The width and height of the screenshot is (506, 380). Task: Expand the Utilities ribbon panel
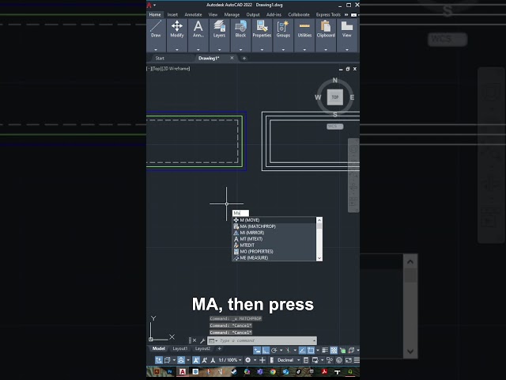(304, 50)
